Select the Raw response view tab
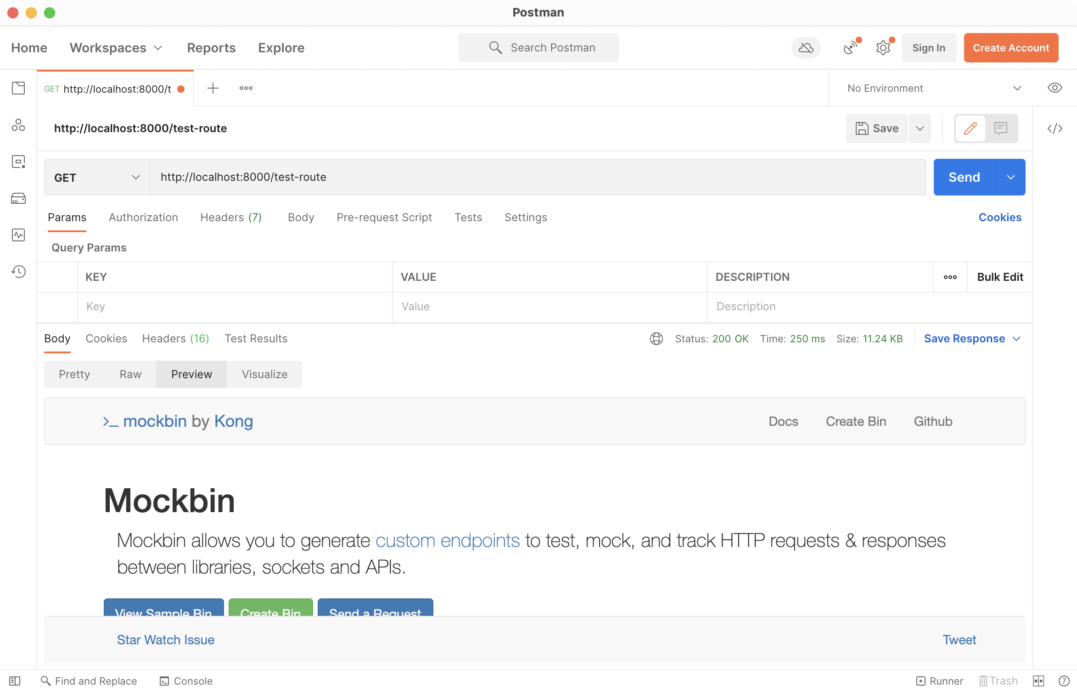This screenshot has width=1077, height=692. click(x=130, y=374)
